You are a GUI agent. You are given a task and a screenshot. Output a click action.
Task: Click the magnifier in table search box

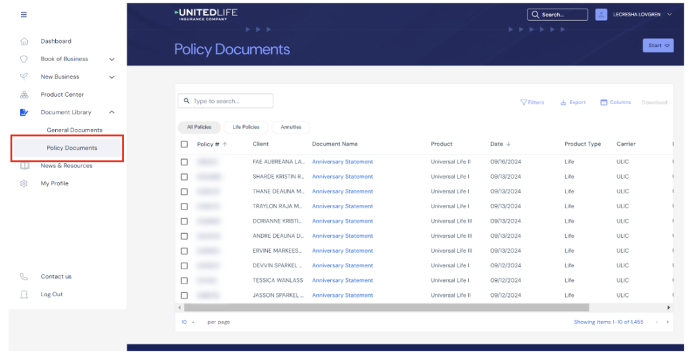(186, 101)
